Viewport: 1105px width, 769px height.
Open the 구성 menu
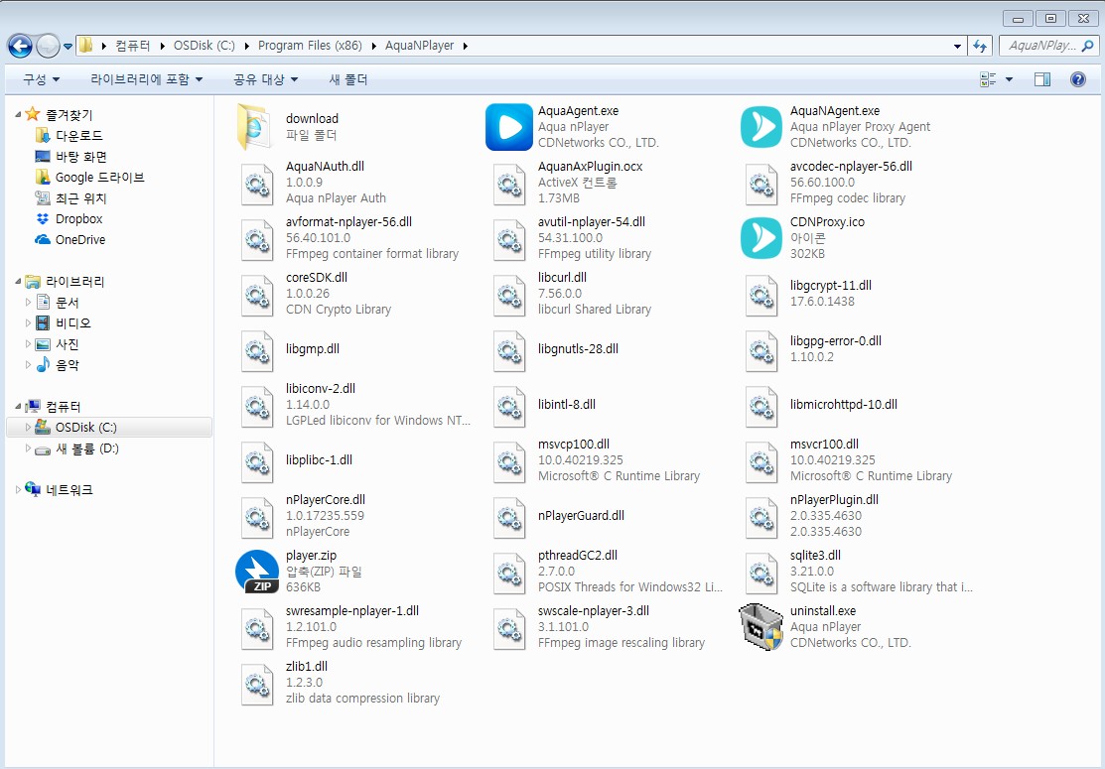[x=41, y=79]
